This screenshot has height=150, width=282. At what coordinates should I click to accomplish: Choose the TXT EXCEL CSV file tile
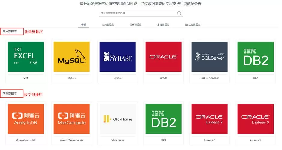tap(26, 57)
